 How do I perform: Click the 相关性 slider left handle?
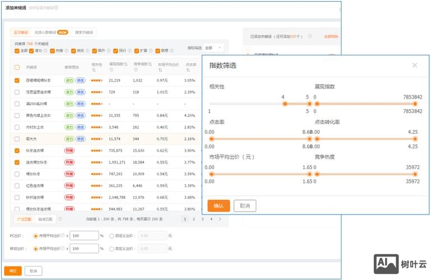(285, 104)
